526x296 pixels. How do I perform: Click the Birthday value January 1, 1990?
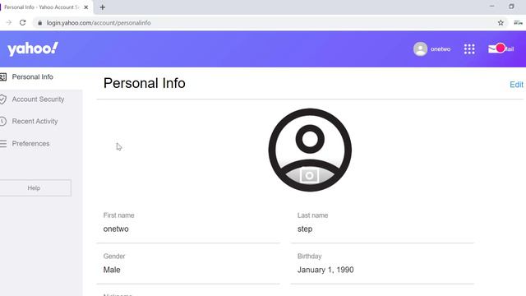(x=325, y=270)
